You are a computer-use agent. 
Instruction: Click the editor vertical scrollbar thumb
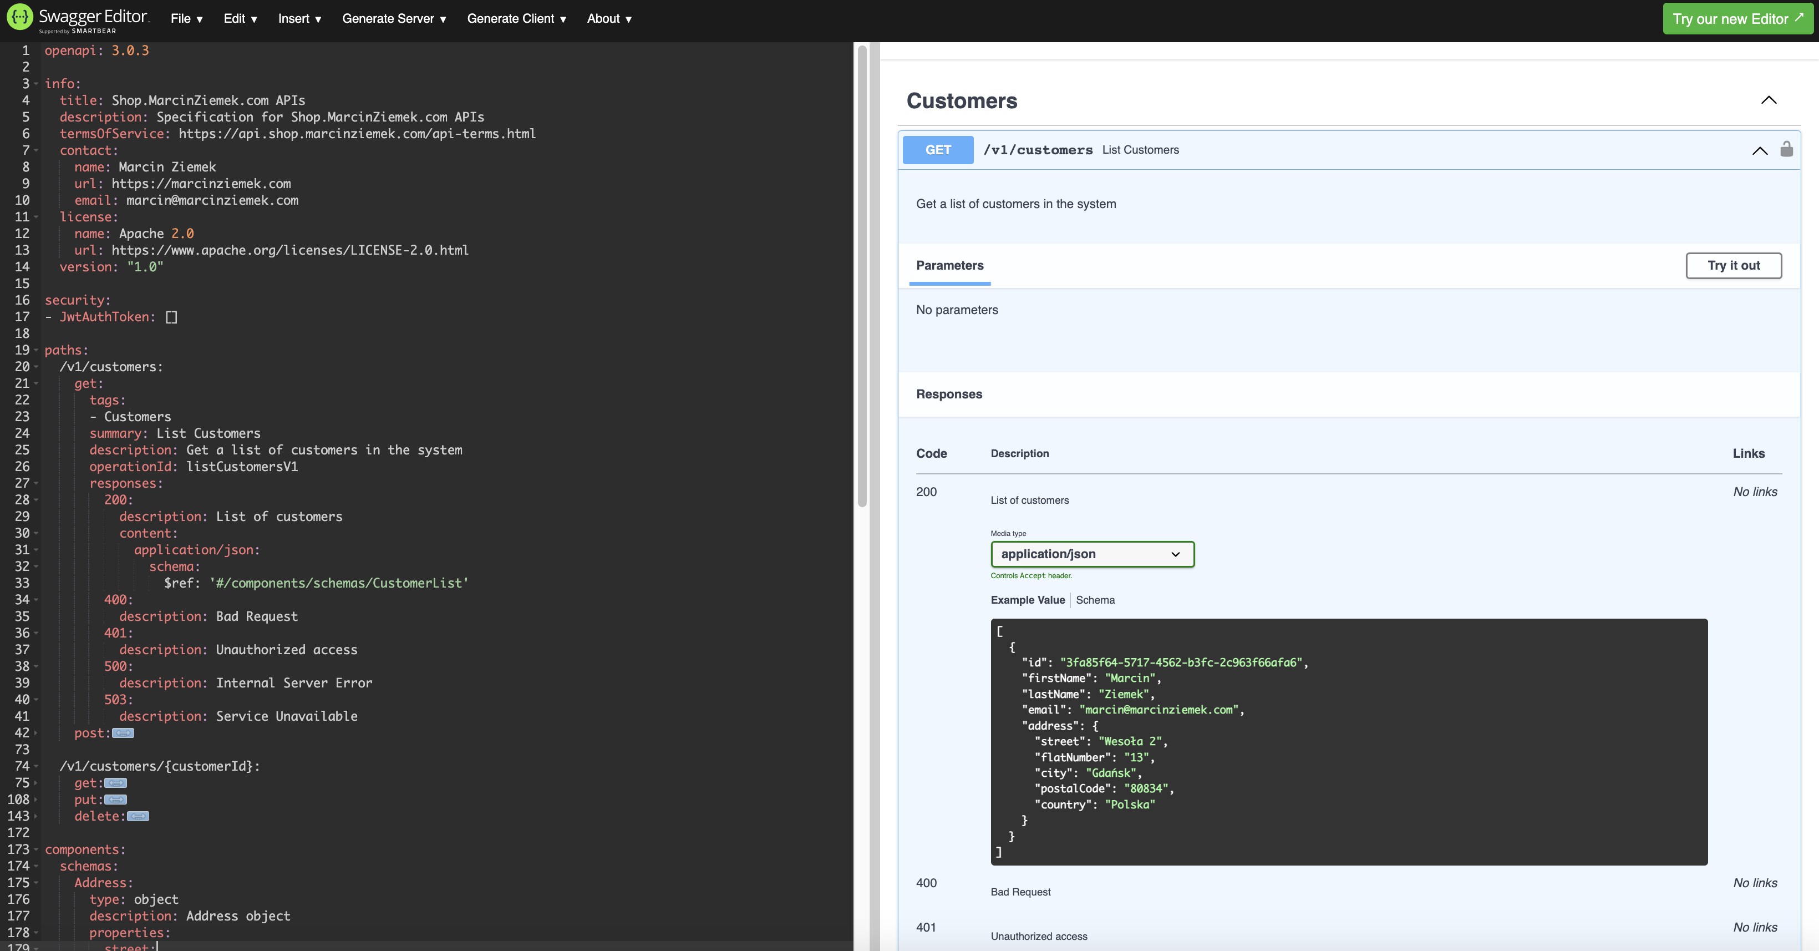tap(861, 276)
